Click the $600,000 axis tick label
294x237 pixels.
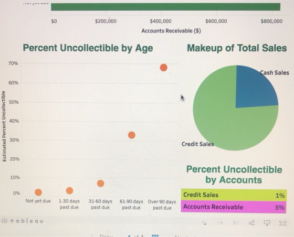click(x=216, y=21)
